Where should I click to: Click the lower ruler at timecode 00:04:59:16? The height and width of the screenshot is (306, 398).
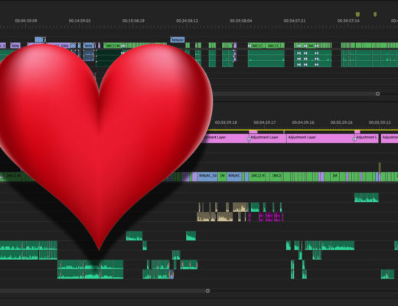click(x=303, y=122)
